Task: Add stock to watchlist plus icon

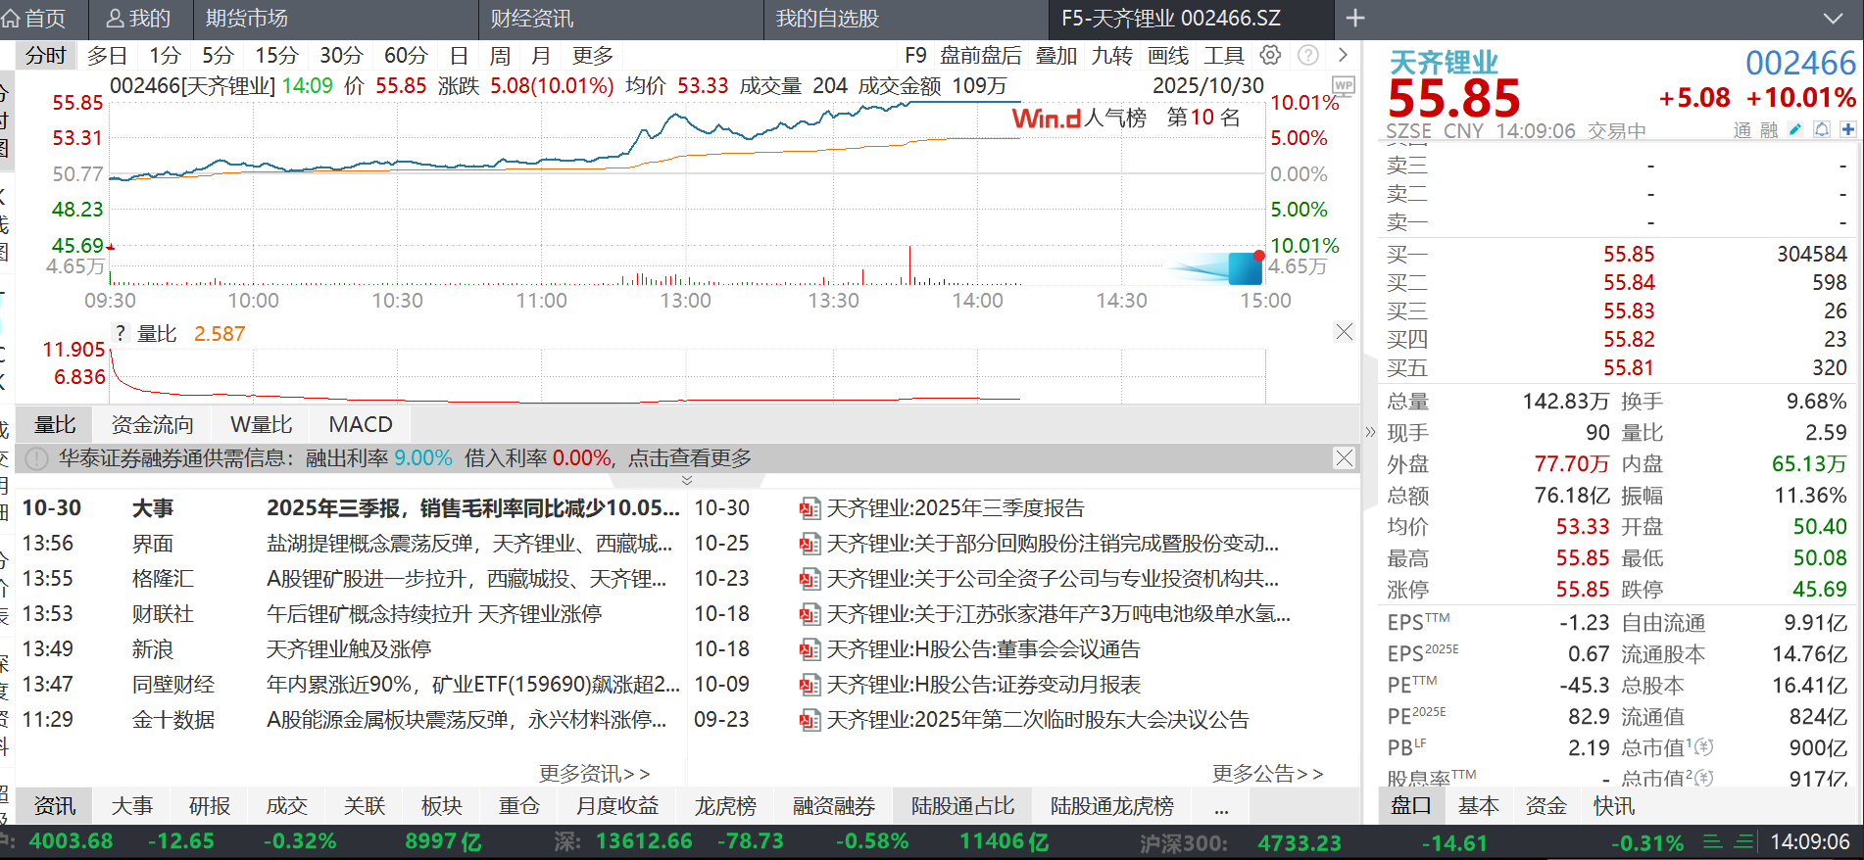Action: point(1847,129)
